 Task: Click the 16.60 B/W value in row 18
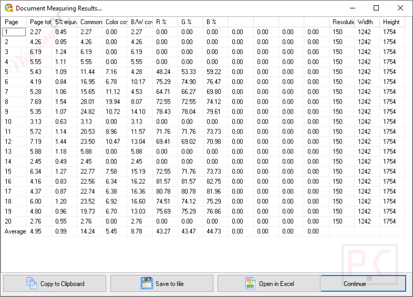(138, 202)
